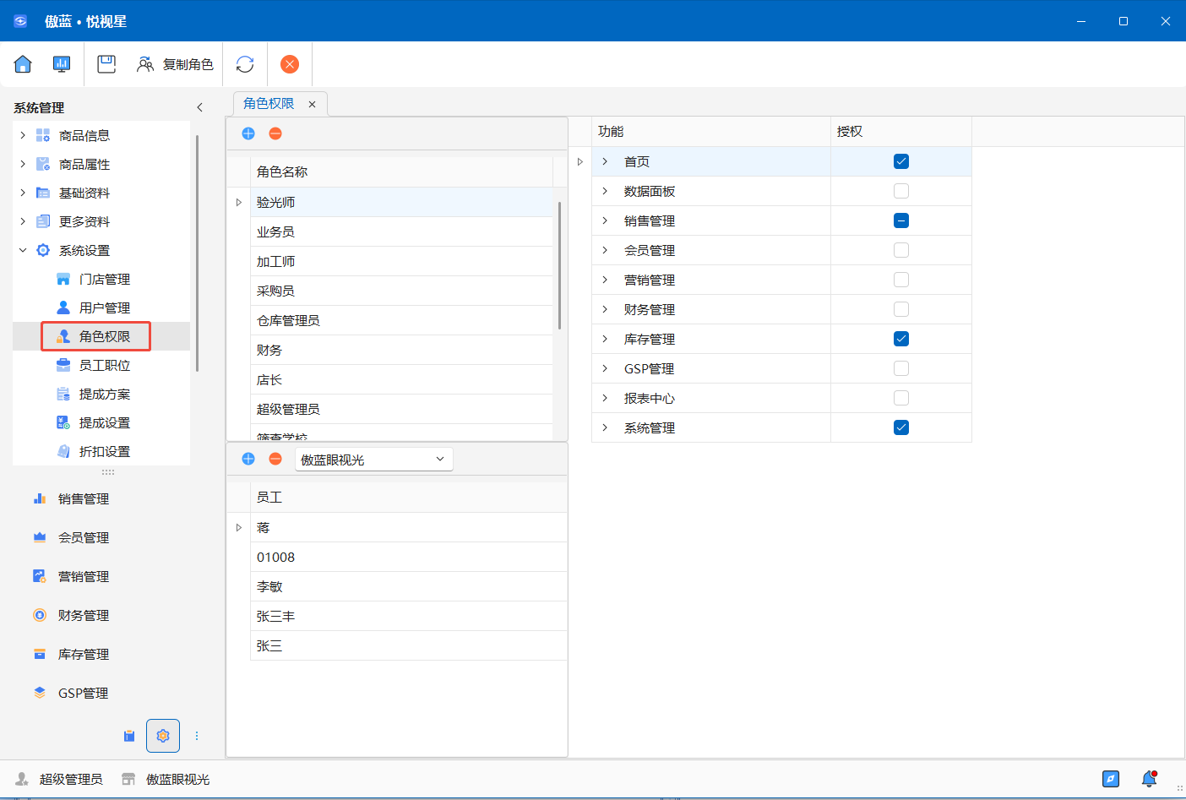Screen dimensions: 1186x800
Task: Click the orange close icon in toolbar
Action: (x=290, y=64)
